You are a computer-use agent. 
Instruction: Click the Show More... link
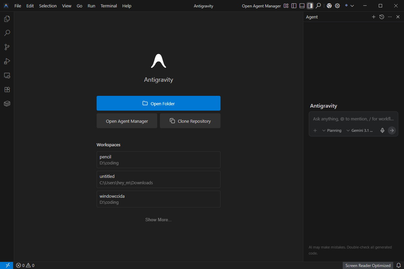coord(159,220)
